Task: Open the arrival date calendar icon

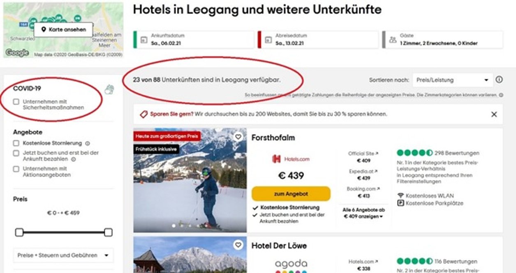Action: pos(143,40)
